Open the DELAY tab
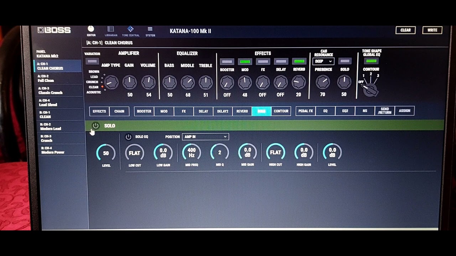 (x=203, y=111)
